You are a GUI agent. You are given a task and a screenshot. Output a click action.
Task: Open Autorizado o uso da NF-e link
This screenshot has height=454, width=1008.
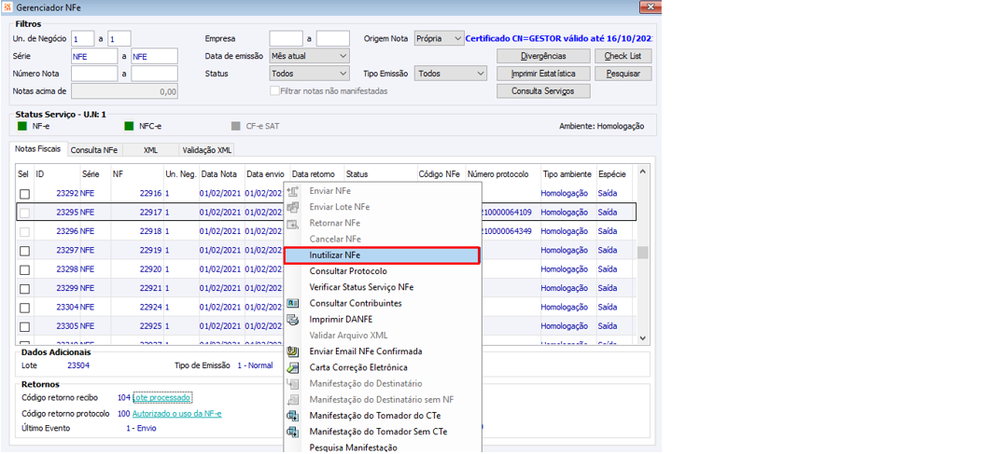[x=177, y=414]
